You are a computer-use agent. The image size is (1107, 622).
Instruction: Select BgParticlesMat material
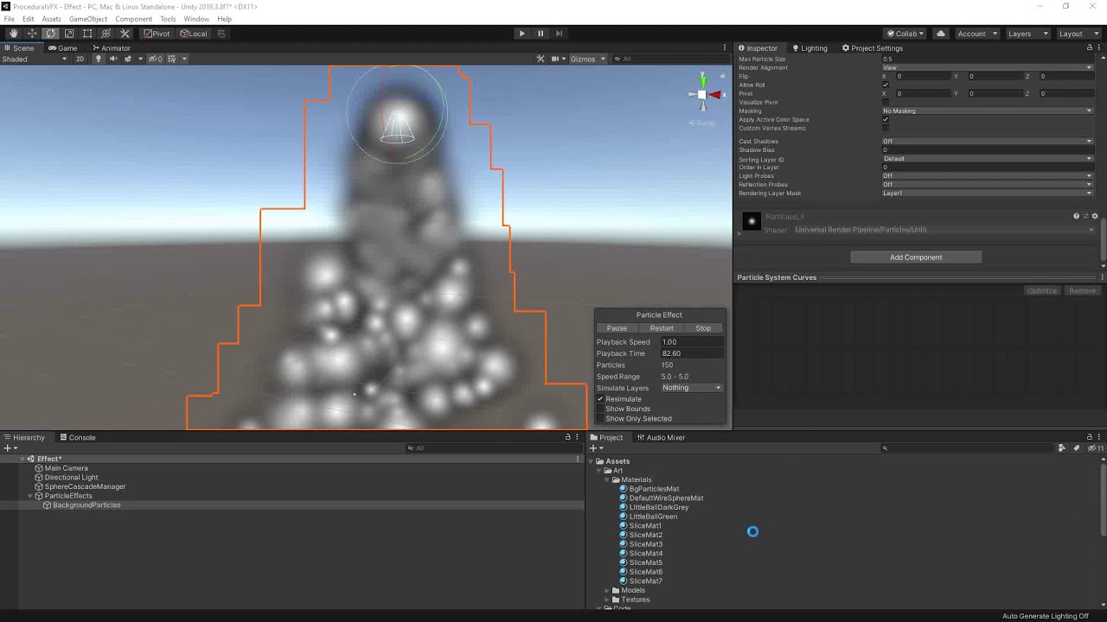coord(654,489)
